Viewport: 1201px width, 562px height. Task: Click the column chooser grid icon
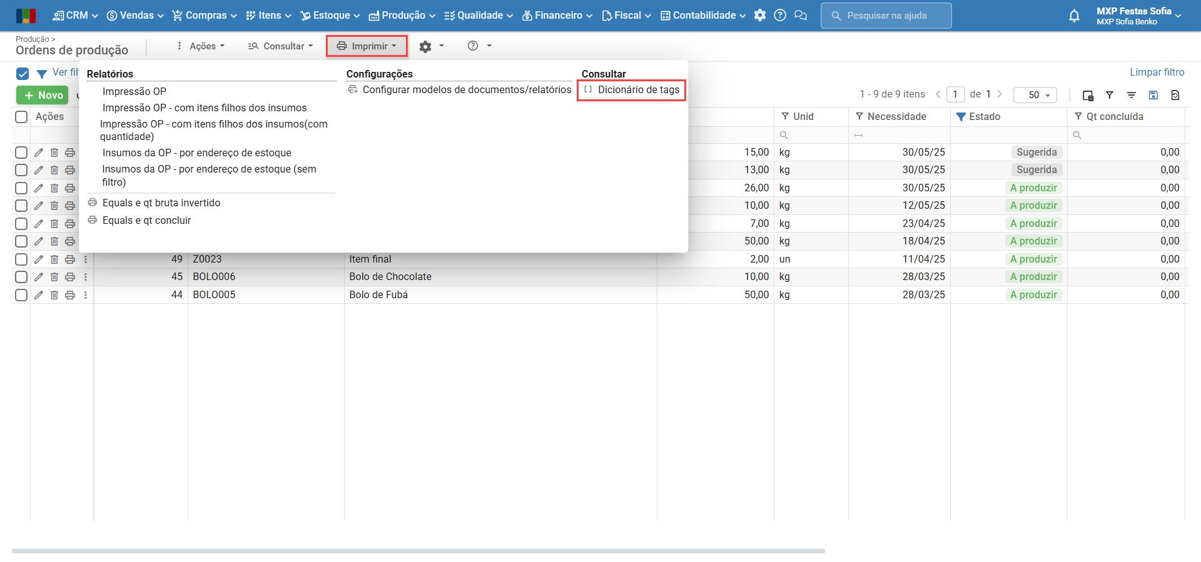[x=1088, y=95]
